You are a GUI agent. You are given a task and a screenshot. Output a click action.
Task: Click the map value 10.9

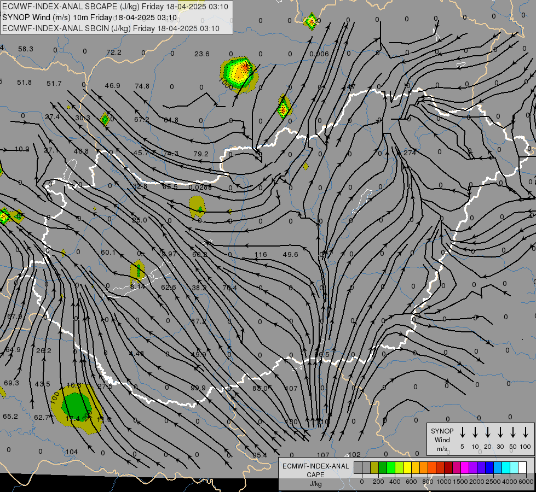(22, 149)
